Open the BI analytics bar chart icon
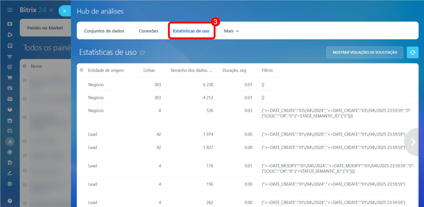The image size is (424, 207). point(10,142)
